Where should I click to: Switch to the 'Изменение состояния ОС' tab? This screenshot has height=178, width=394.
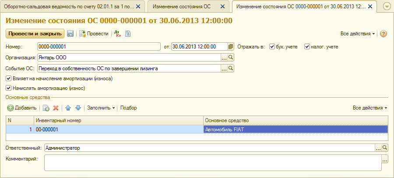pyautogui.click(x=183, y=7)
